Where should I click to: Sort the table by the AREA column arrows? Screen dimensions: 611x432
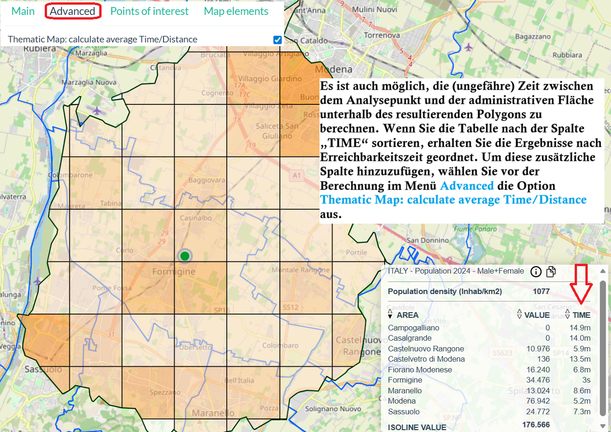390,315
